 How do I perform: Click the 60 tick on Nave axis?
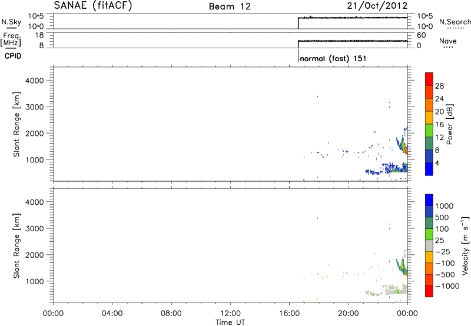click(x=421, y=35)
